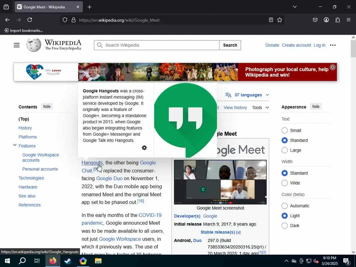The width and height of the screenshot is (356, 267).
Task: Jump to the Hardware section
Action: [x=28, y=187]
